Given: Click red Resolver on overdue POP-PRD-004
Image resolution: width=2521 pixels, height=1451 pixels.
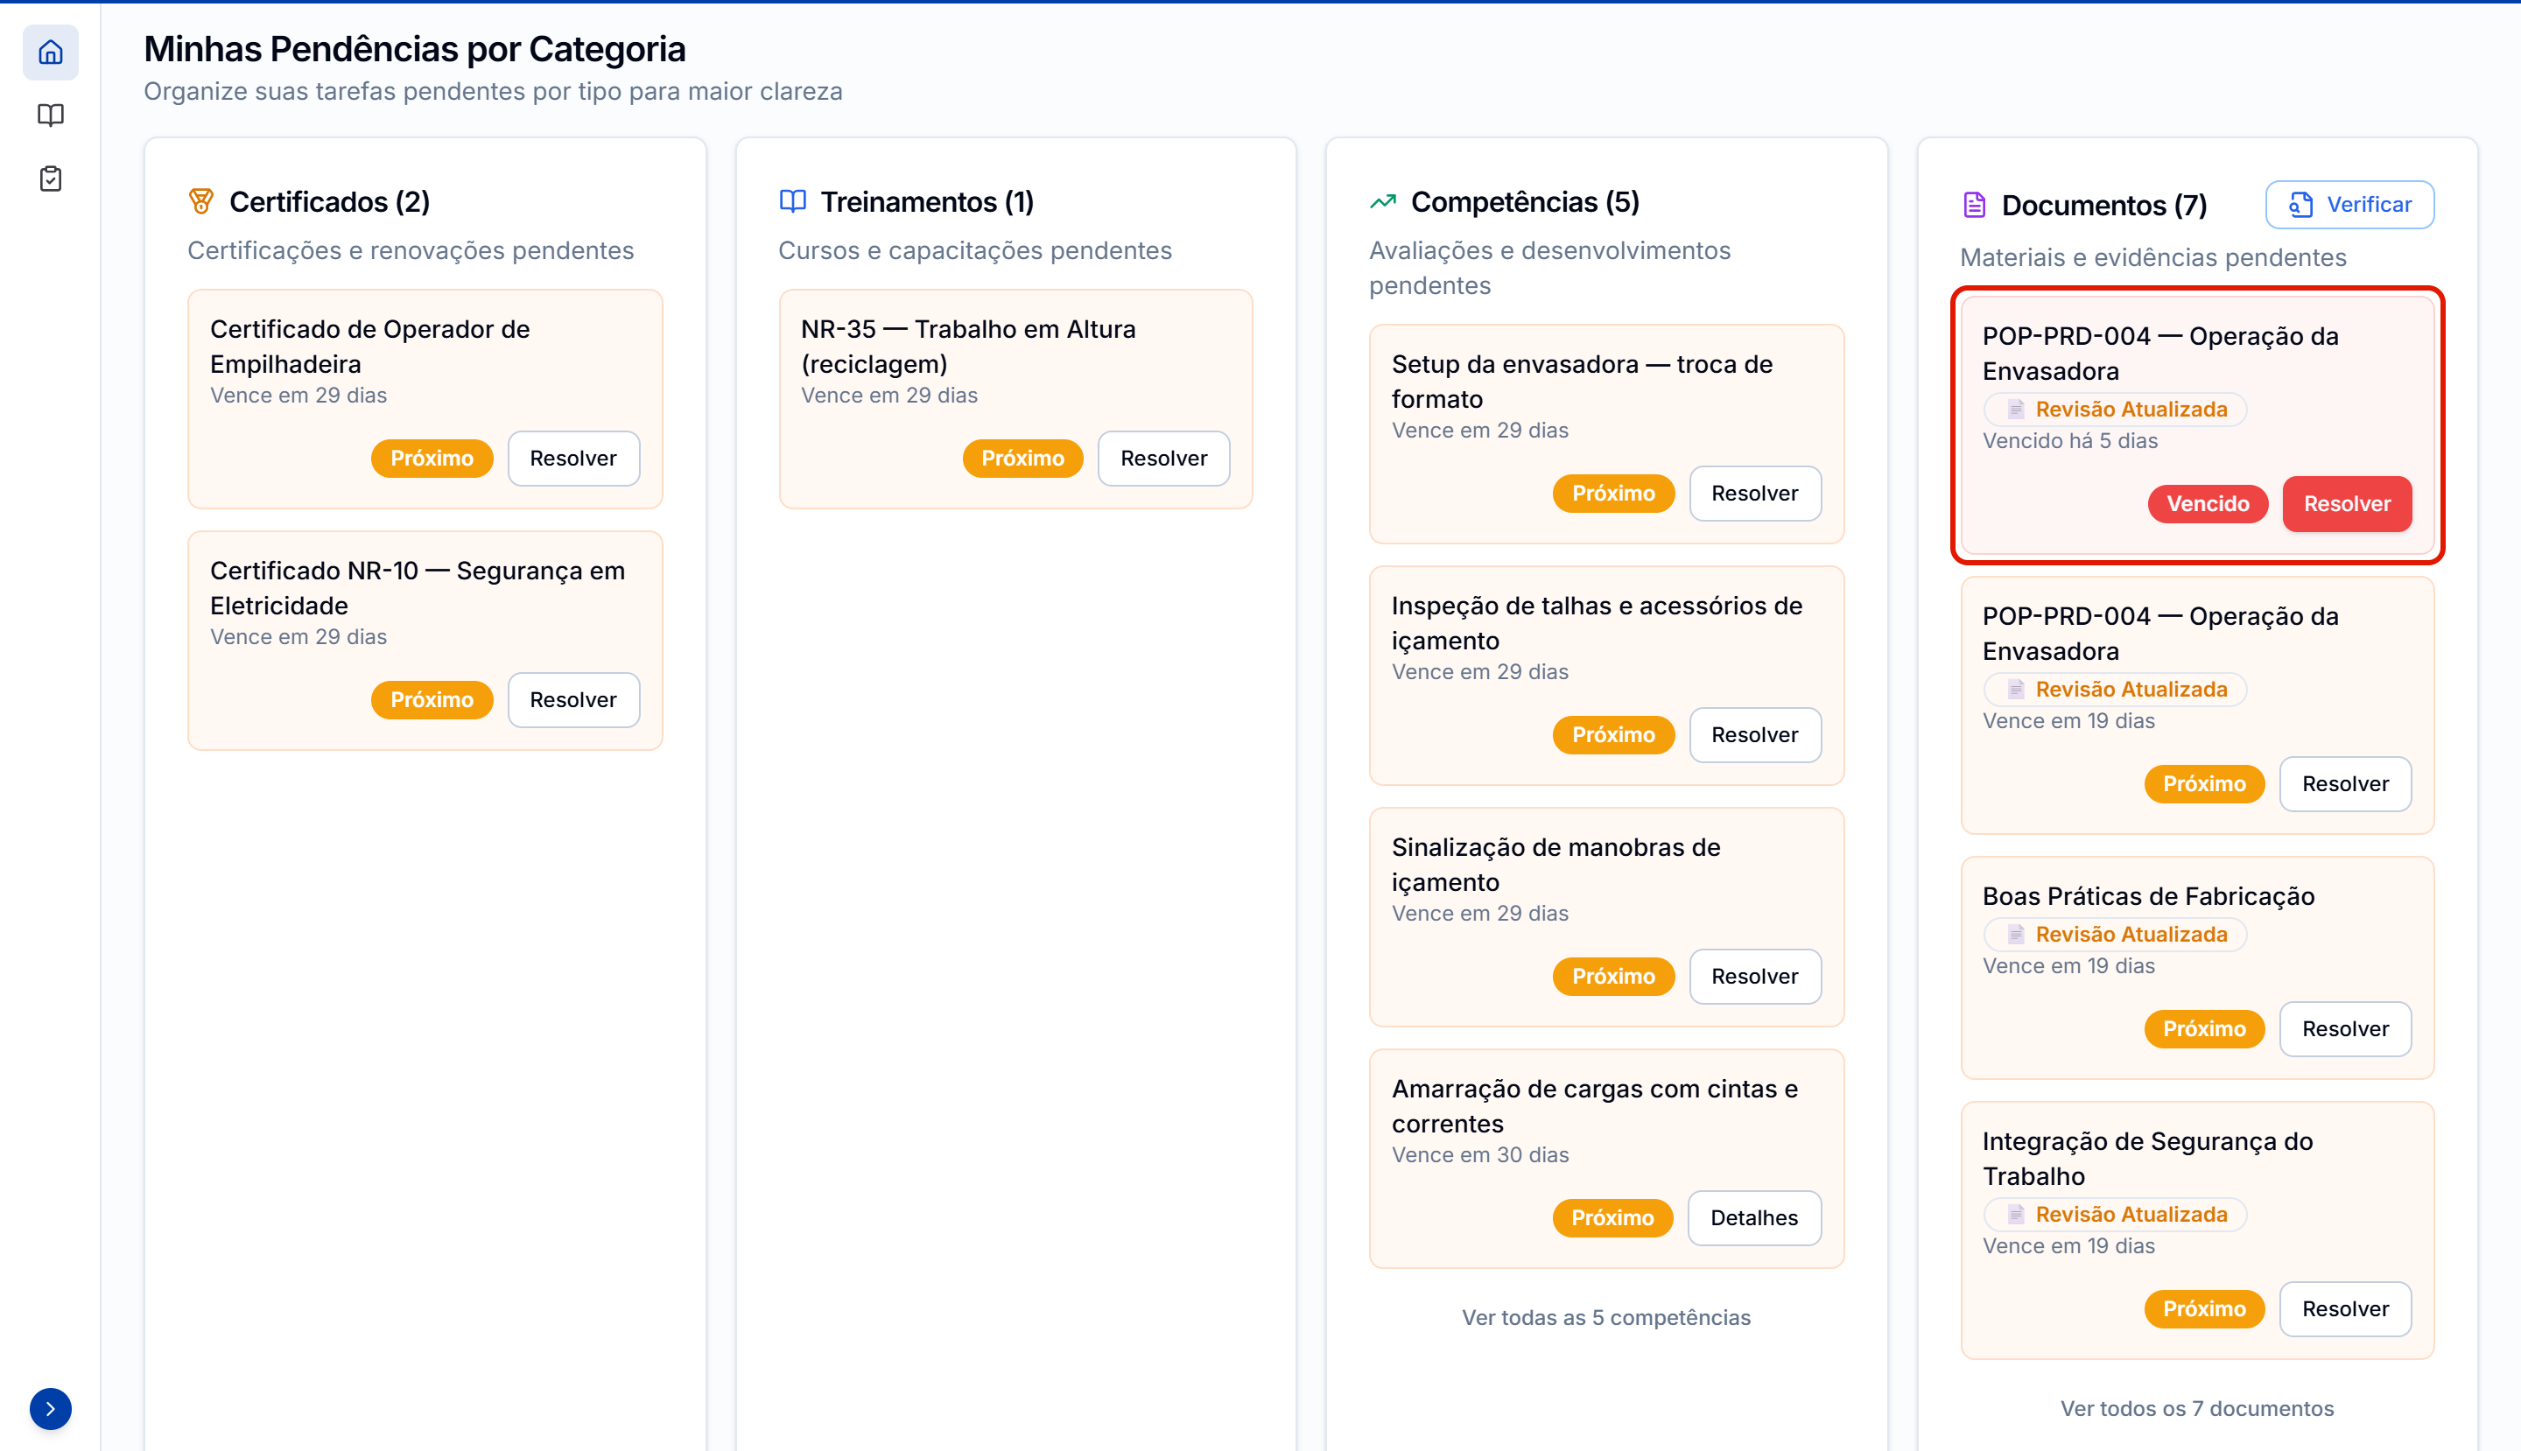Looking at the screenshot, I should click(2347, 504).
